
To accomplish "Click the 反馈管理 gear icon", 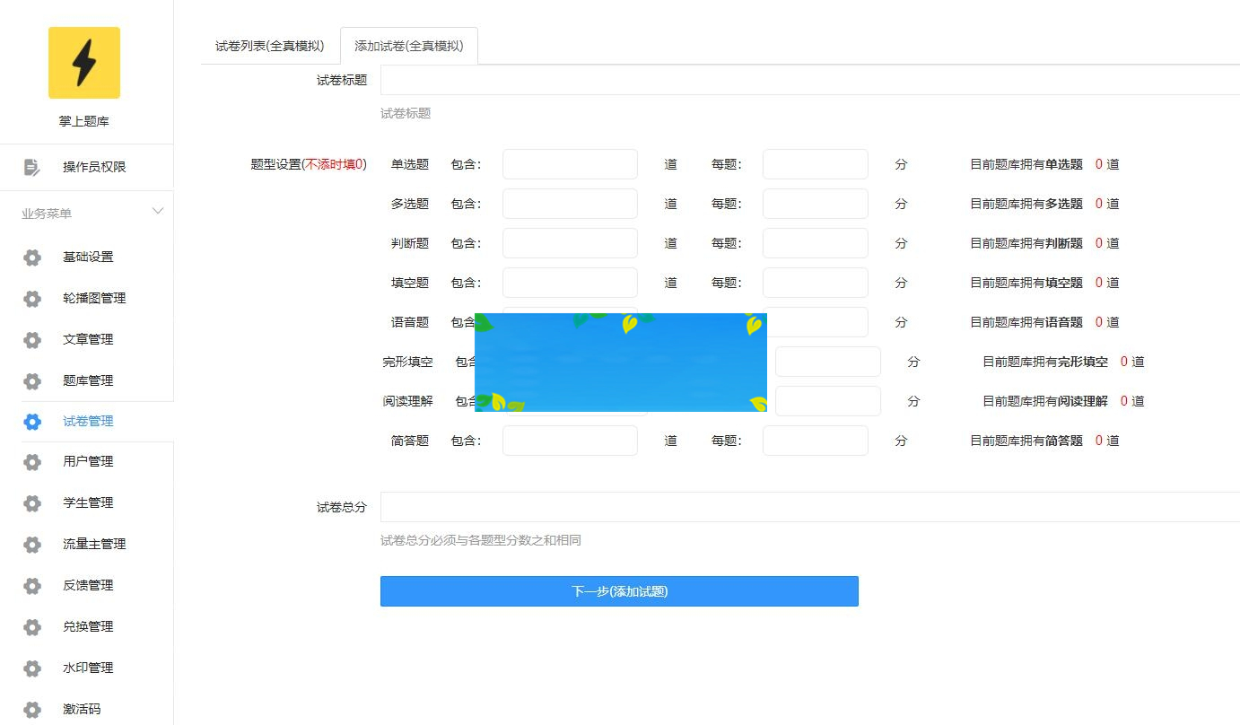I will point(31,585).
